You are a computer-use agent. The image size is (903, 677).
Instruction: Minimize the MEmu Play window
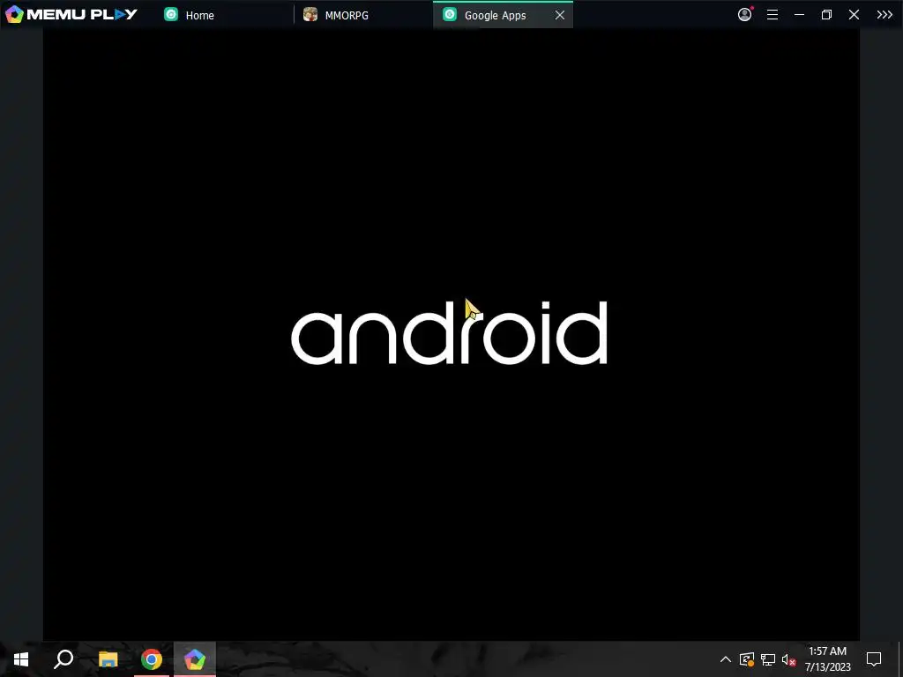tap(799, 15)
